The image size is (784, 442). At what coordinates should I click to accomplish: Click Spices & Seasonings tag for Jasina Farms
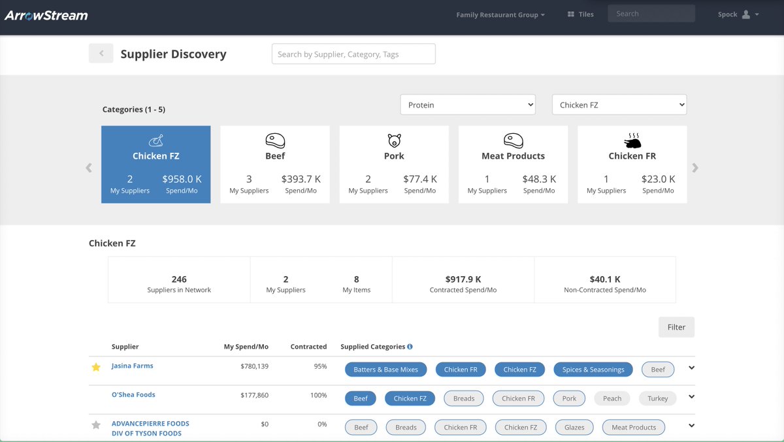pyautogui.click(x=593, y=370)
